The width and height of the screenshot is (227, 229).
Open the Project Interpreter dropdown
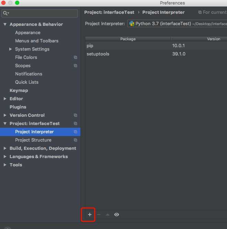pos(177,23)
